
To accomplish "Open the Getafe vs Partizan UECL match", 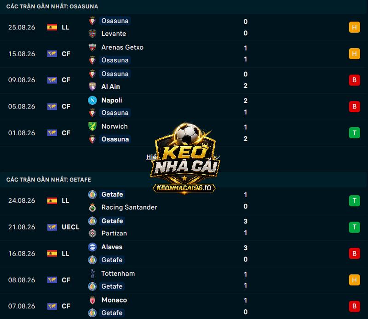I will (184, 227).
